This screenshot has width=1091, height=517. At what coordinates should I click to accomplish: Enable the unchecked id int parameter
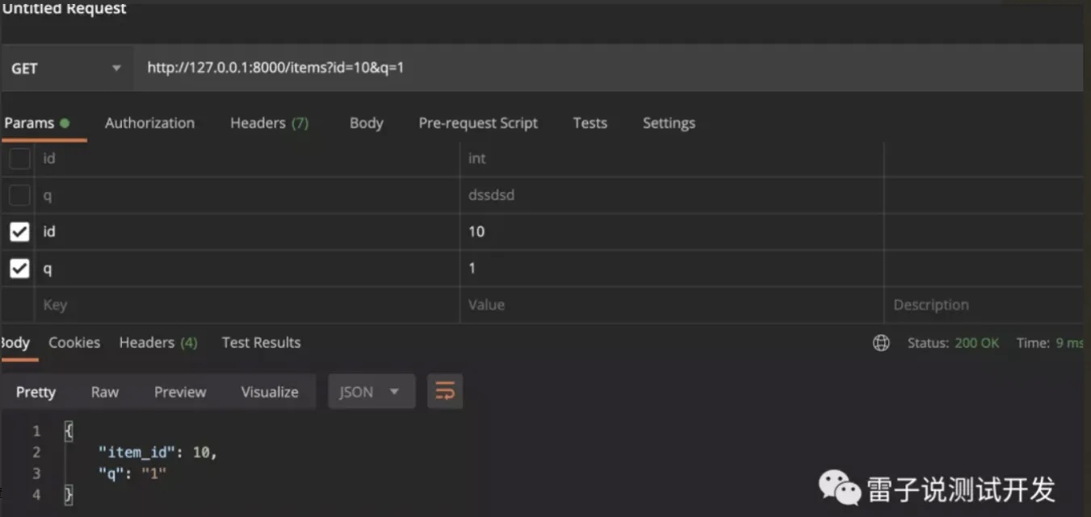click(x=19, y=159)
